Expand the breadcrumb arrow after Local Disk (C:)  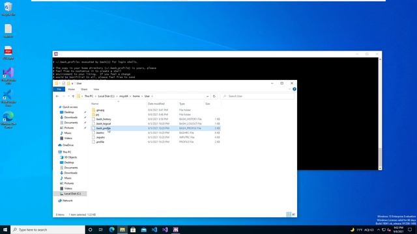(117, 96)
